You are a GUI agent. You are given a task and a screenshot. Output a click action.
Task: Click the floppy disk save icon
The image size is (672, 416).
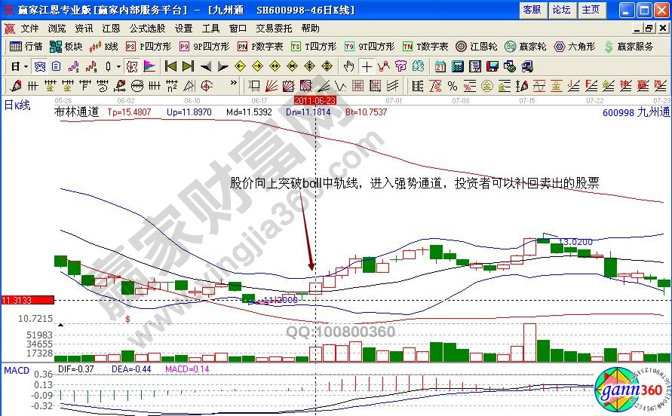492,66
